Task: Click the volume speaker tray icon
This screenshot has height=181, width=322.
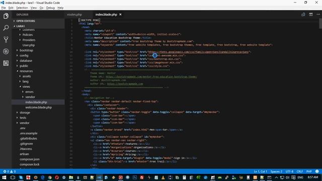Action: point(287,177)
